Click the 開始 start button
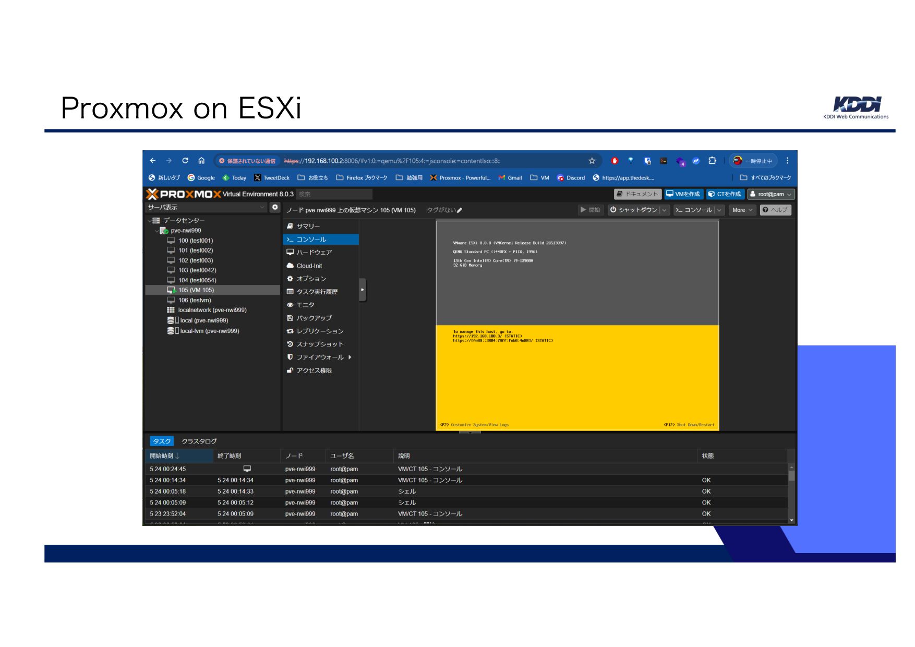The width and height of the screenshot is (915, 647). coord(591,210)
